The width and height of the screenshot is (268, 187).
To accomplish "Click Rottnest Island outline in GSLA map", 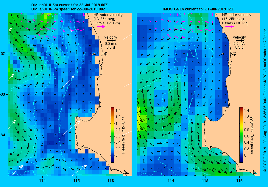I will click(x=222, y=54).
